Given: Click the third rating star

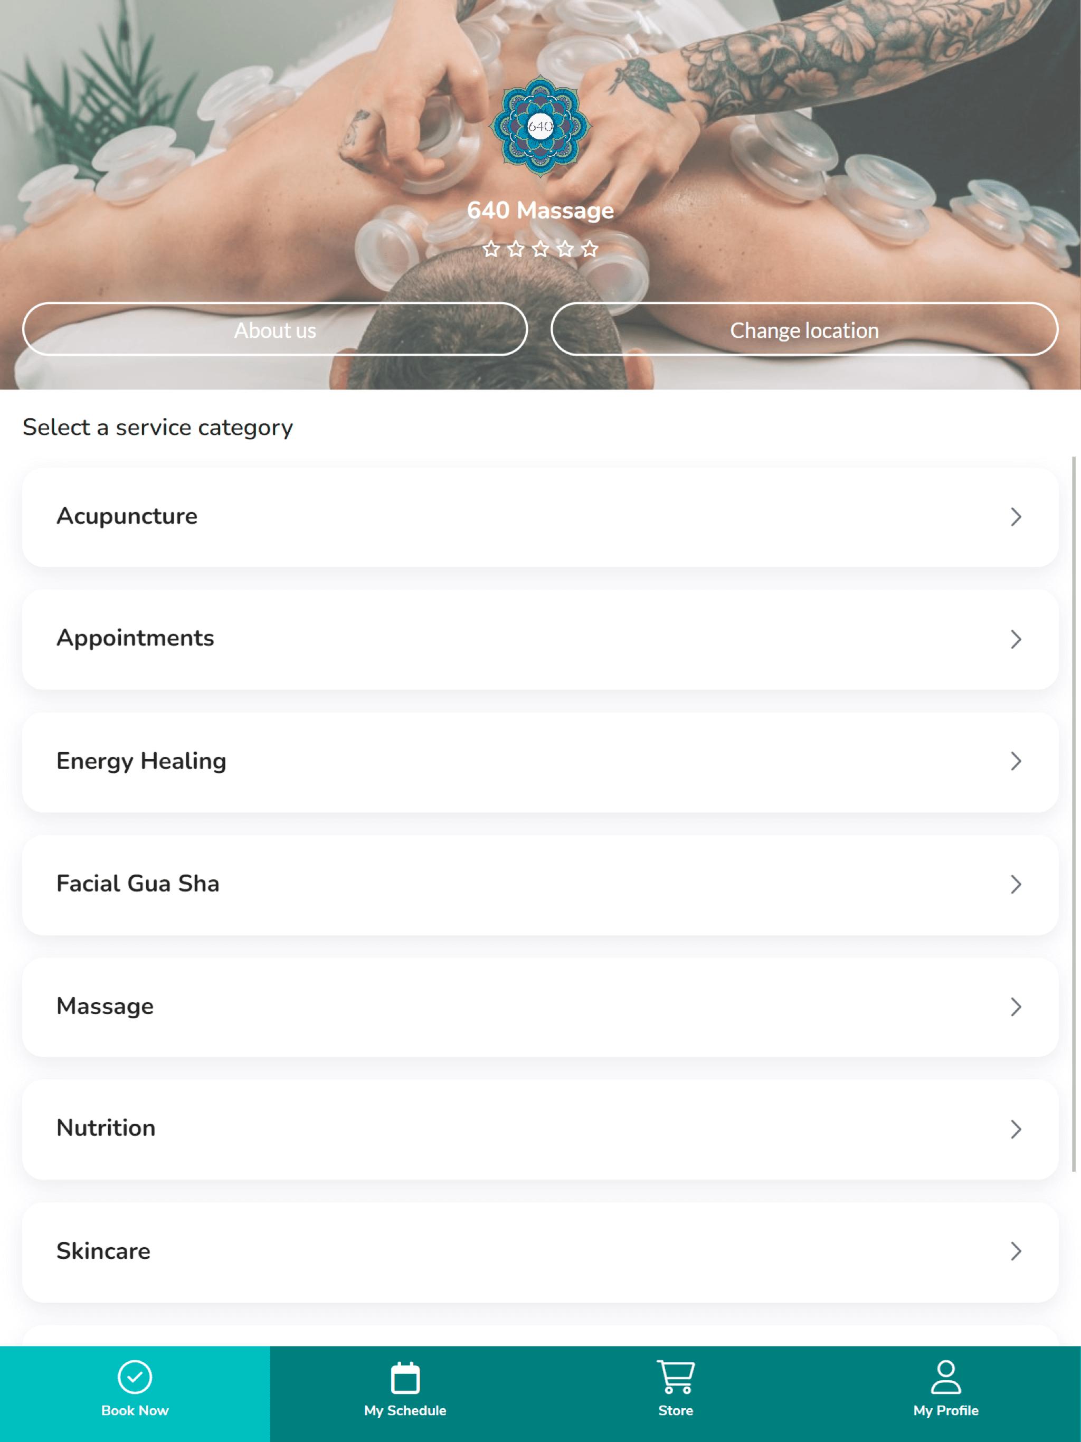Looking at the screenshot, I should [x=540, y=249].
